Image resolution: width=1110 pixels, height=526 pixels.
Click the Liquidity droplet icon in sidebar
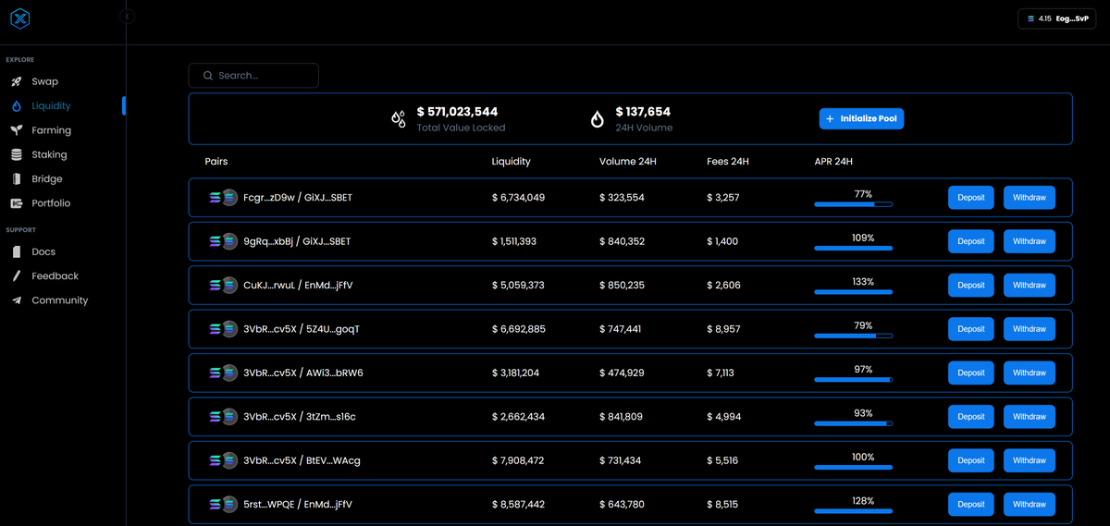click(x=17, y=106)
